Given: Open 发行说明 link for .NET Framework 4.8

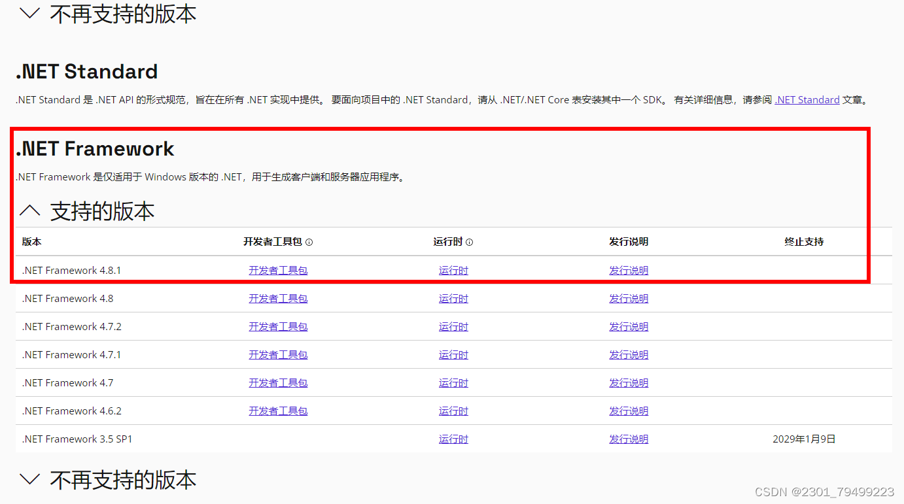Looking at the screenshot, I should click(x=629, y=299).
